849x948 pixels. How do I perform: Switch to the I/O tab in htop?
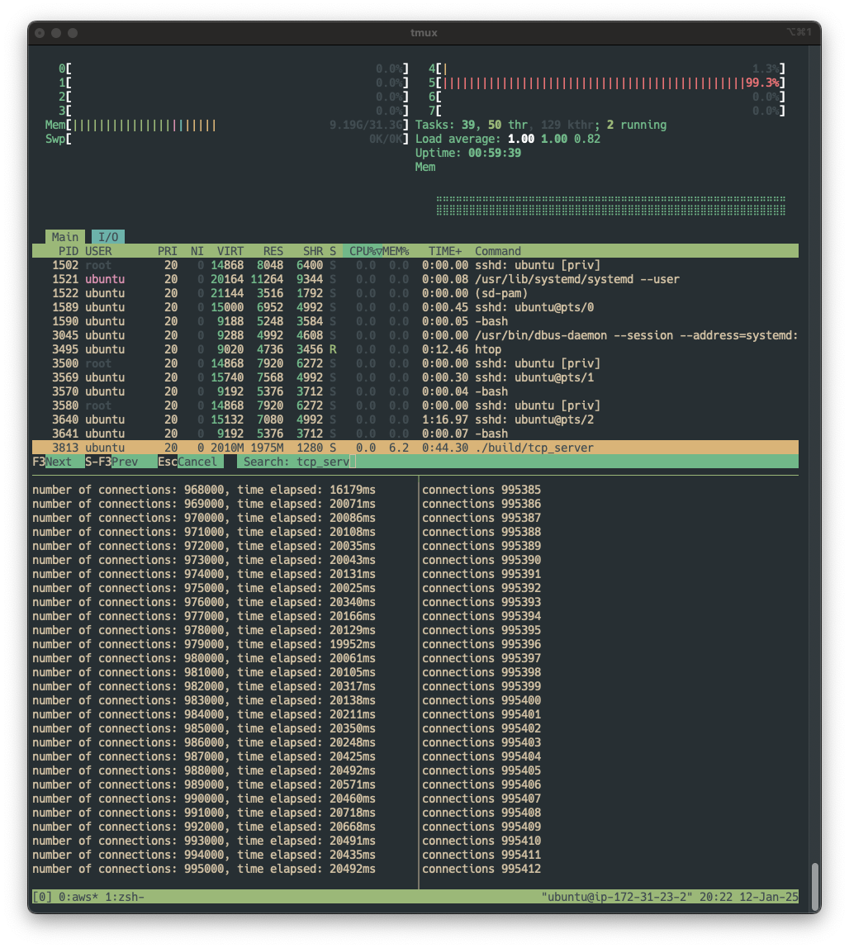click(x=108, y=237)
